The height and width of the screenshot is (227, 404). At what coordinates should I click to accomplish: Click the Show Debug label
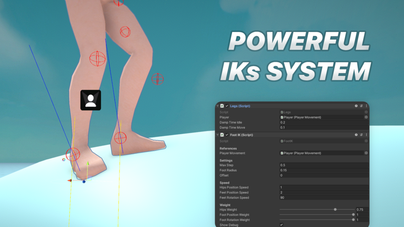[229, 225]
